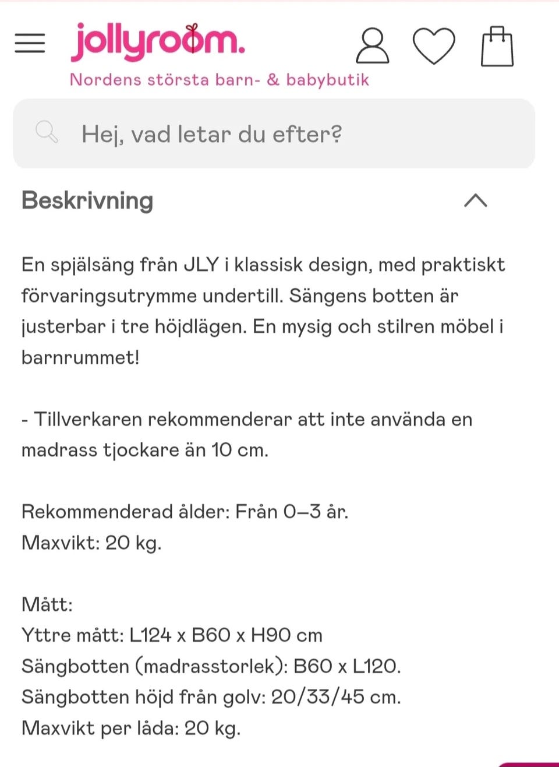Image resolution: width=559 pixels, height=767 pixels.
Task: Click the 'Rekommenderad ålder: Från 0–3 år' line
Action: pyautogui.click(x=185, y=512)
